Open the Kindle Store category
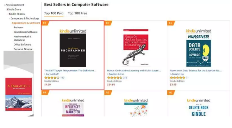Screen dimensions: 232x128 tap(14, 9)
